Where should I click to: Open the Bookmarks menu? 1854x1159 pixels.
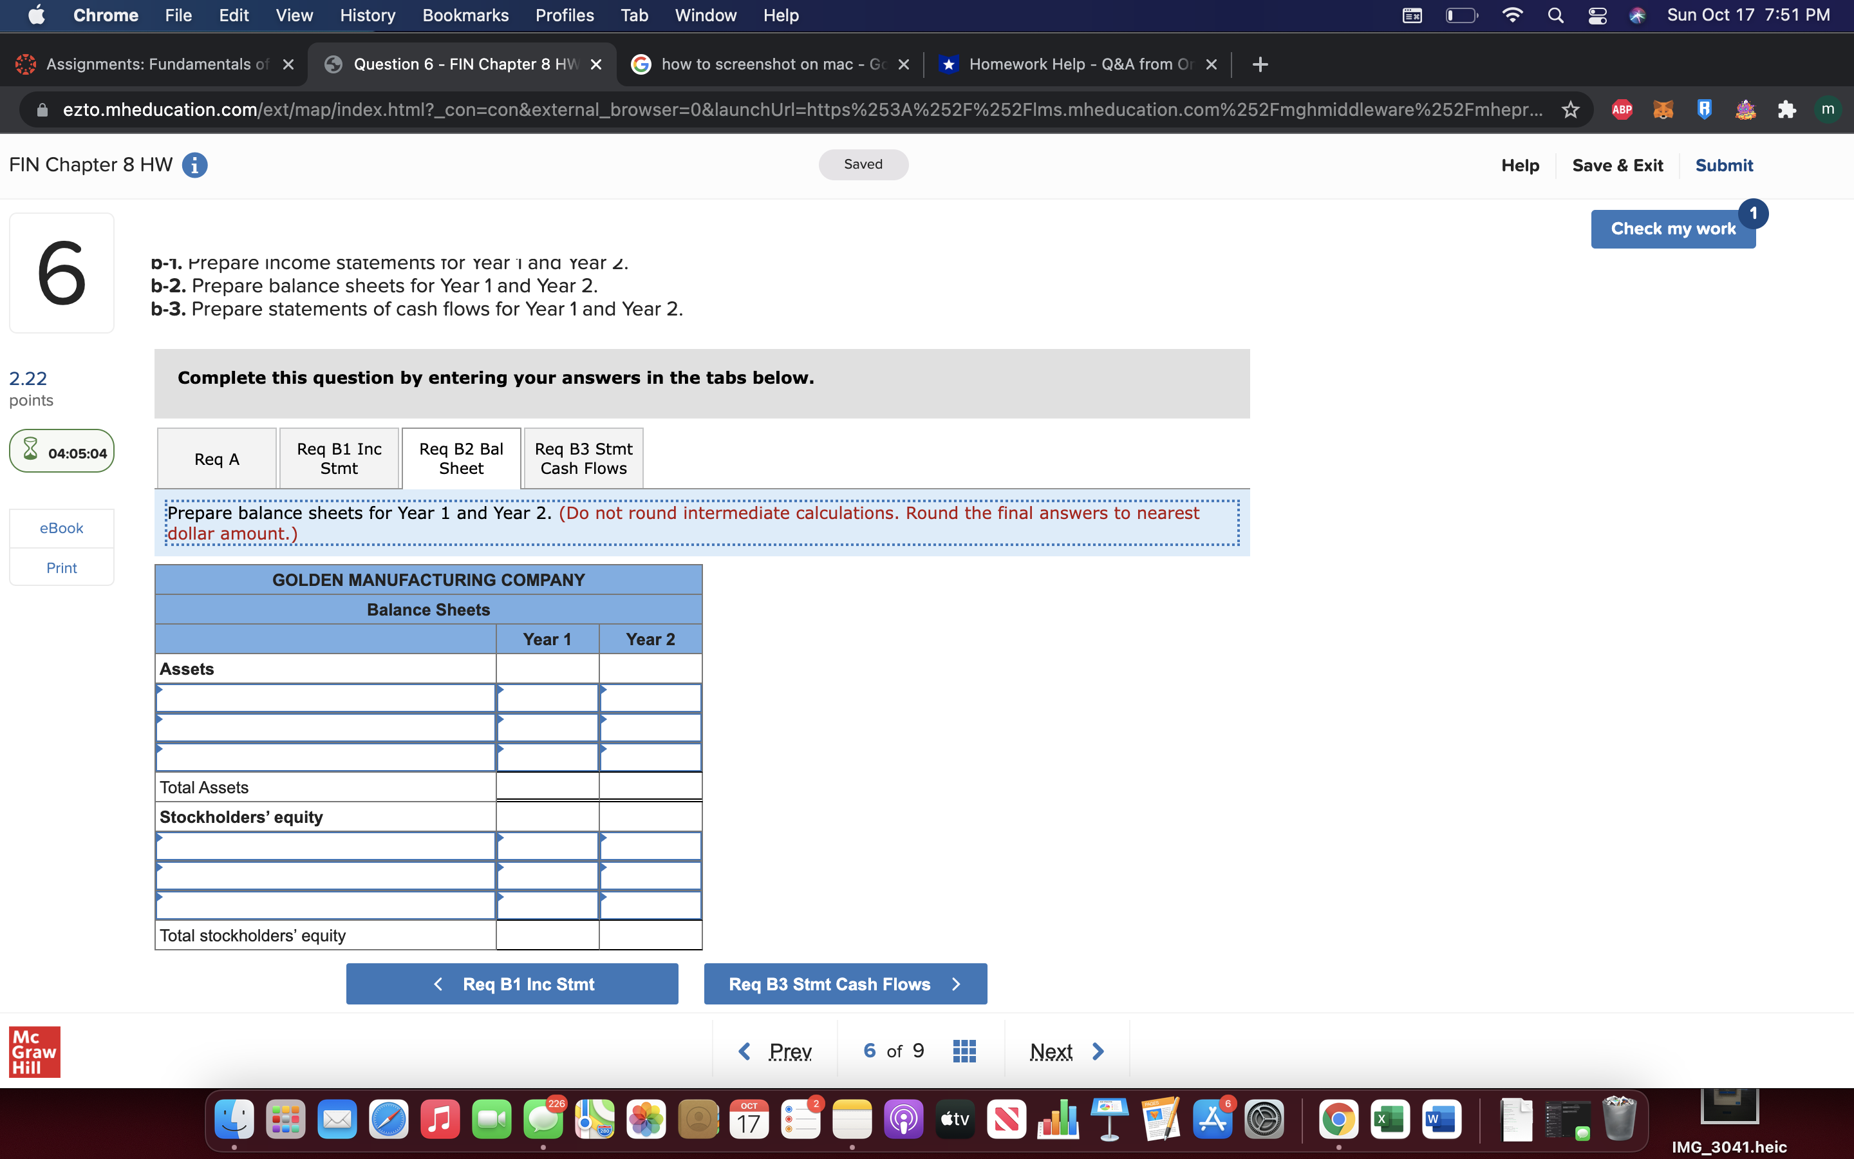pos(465,15)
